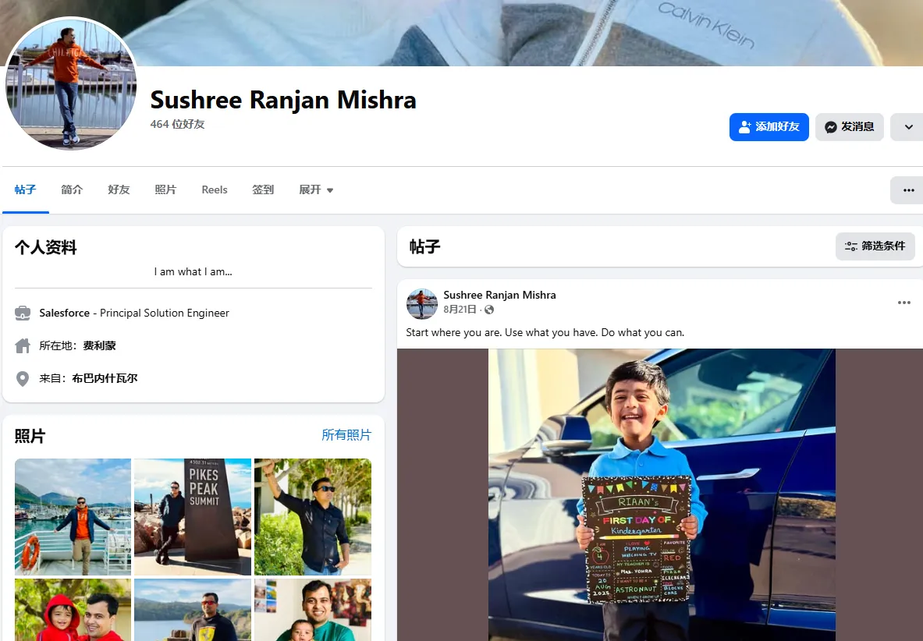The image size is (923, 641).
Task: Click the location pin icon beside 来自
Action: [x=23, y=379]
